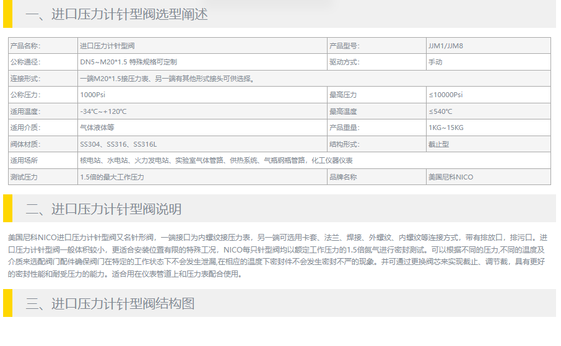The image size is (561, 346).
Task: Click the -34℃~+120℃ temperature range cell
Action: (x=103, y=111)
